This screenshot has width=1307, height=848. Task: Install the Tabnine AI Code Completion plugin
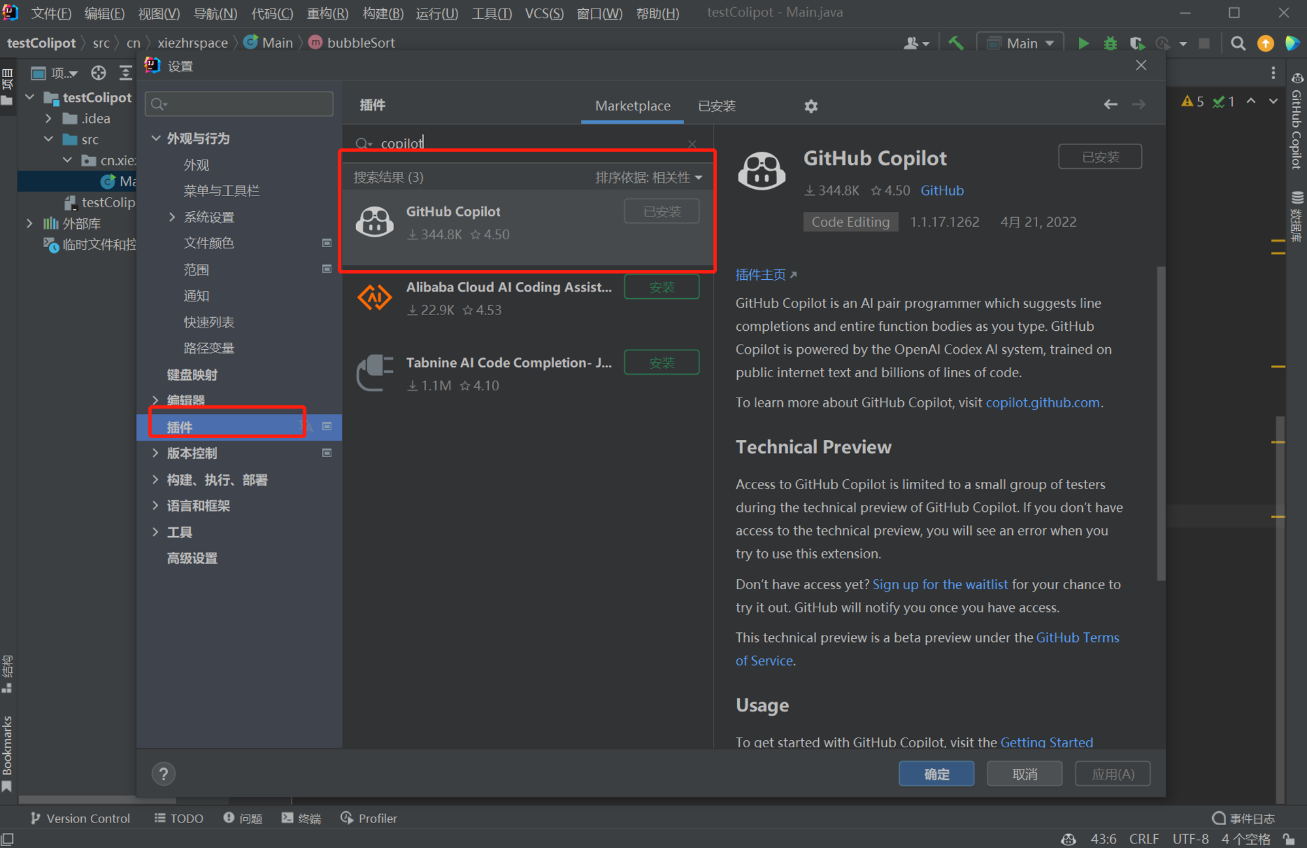click(661, 362)
